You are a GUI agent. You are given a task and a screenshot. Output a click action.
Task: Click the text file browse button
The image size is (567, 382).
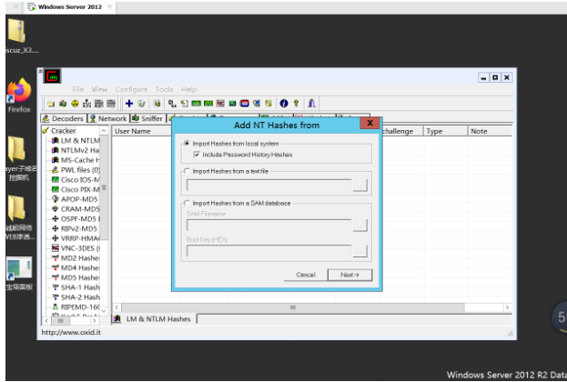359,186
